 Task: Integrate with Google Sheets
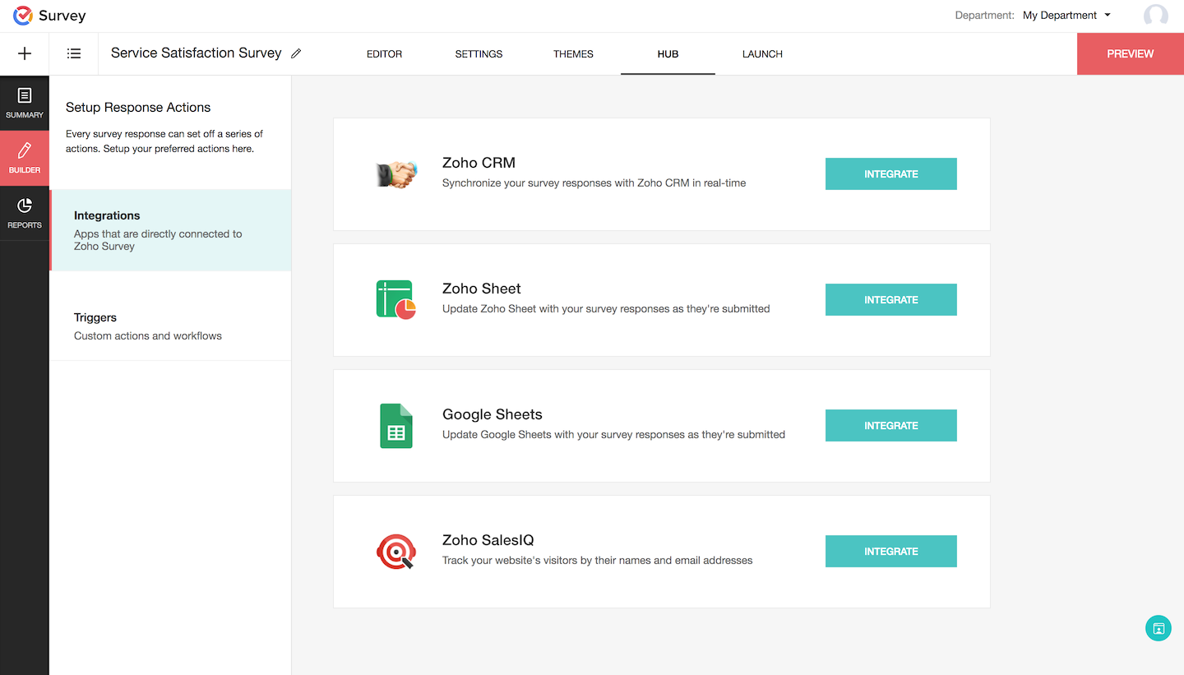(891, 426)
